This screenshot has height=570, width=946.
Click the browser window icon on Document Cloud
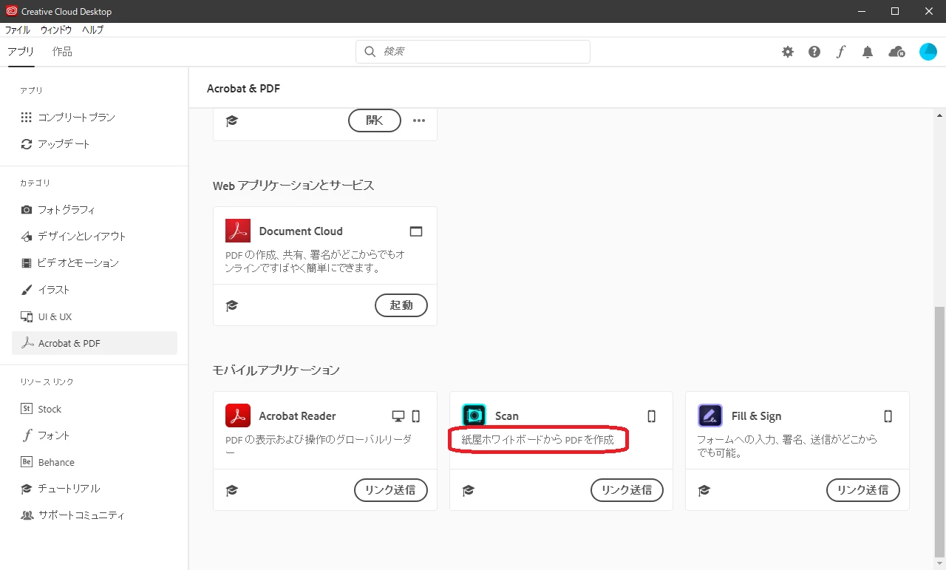pyautogui.click(x=416, y=231)
